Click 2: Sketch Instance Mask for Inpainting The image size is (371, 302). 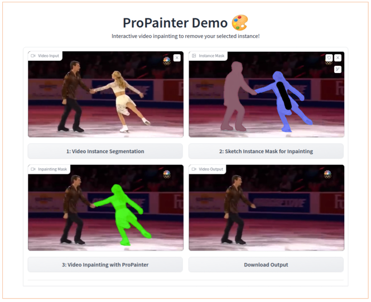266,151
